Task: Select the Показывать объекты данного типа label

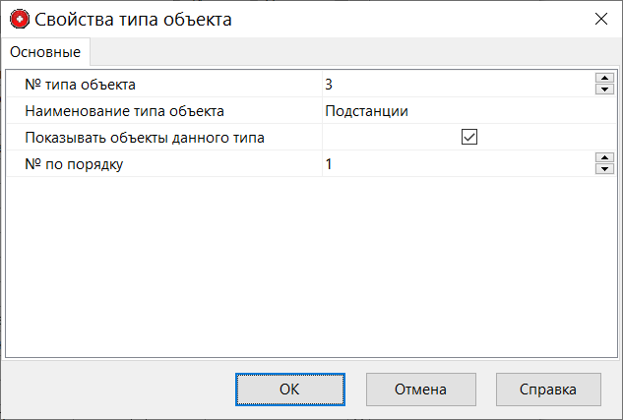Action: 145,138
